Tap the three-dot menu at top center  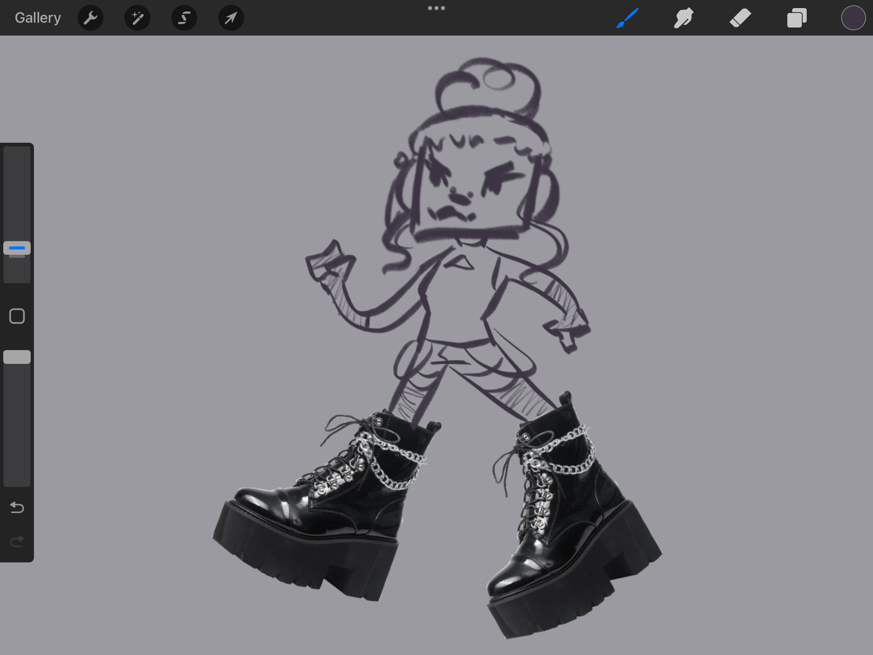[436, 8]
